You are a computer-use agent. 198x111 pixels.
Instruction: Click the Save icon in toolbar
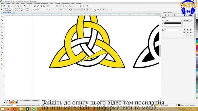point(9,6)
